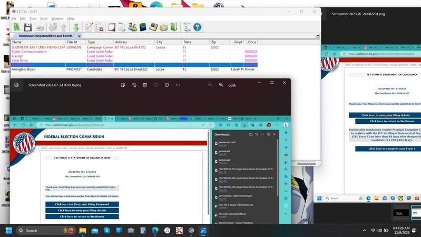Open Camera app from taskbar
This screenshot has height=237, width=421.
131,231
